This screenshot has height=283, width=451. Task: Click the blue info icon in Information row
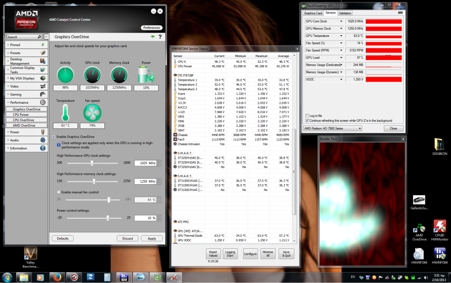coord(43,148)
